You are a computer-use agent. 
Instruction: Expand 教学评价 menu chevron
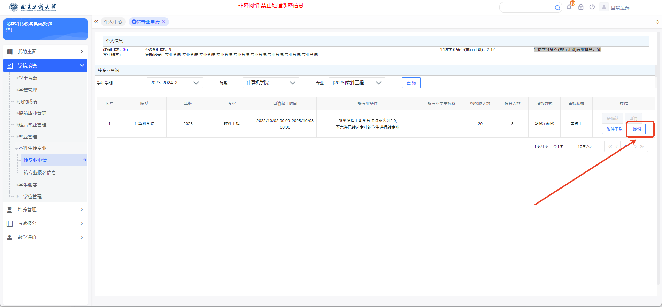click(82, 237)
